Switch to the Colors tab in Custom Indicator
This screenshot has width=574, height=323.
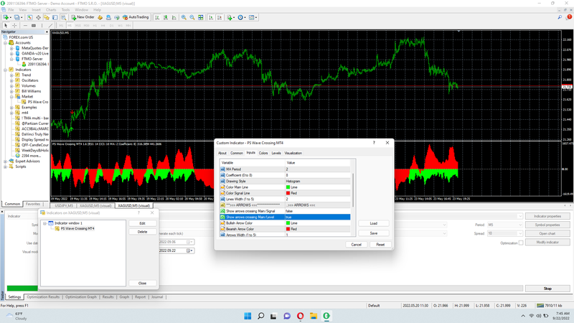(263, 153)
